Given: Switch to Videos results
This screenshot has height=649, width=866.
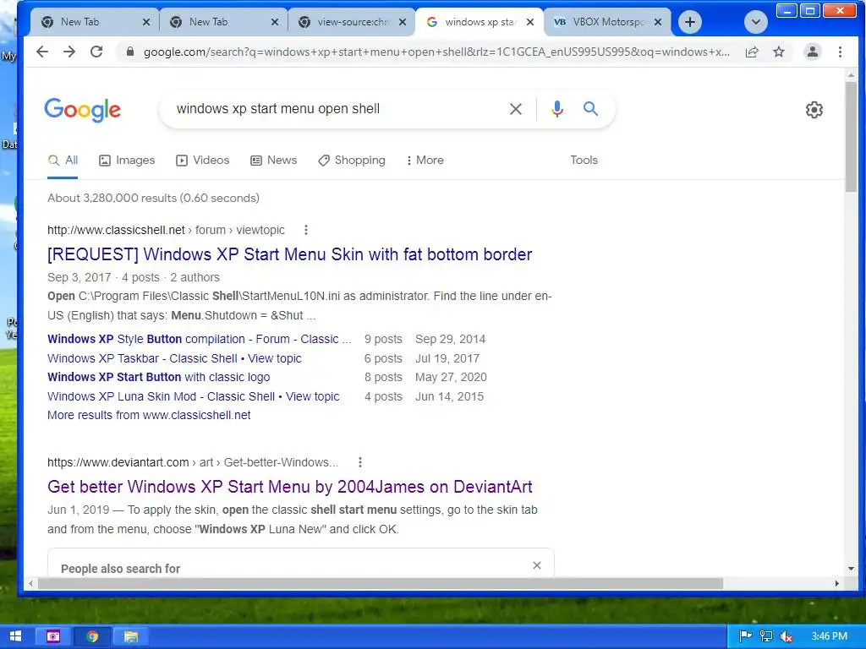Looking at the screenshot, I should (x=203, y=161).
